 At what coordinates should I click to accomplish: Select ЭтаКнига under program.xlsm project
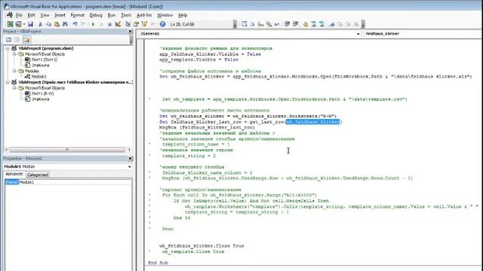point(40,65)
